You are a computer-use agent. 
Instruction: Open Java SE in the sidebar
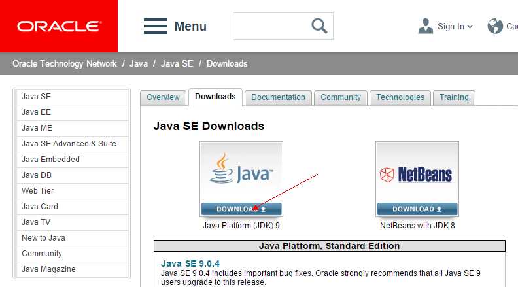(73, 97)
